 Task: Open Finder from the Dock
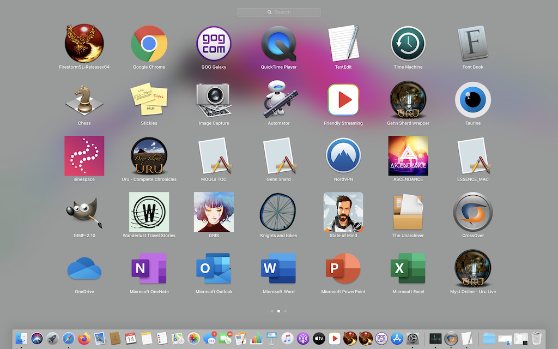(x=21, y=338)
